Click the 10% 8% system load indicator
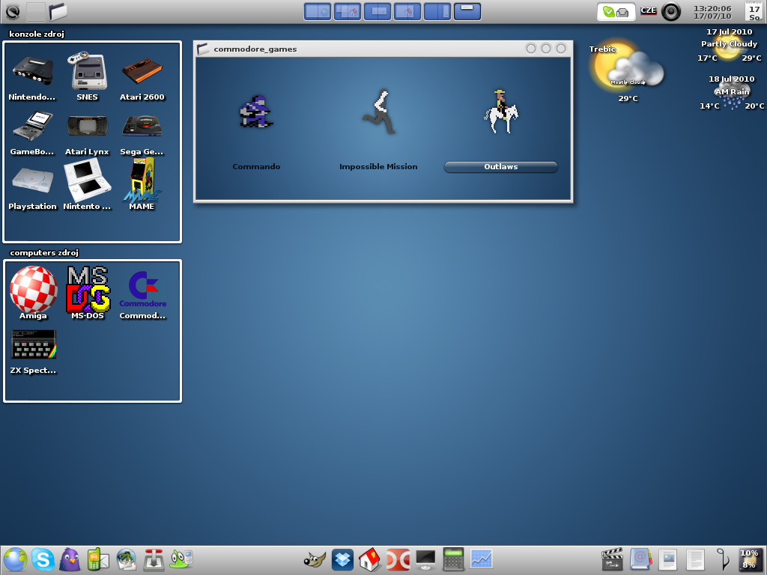 (750, 559)
